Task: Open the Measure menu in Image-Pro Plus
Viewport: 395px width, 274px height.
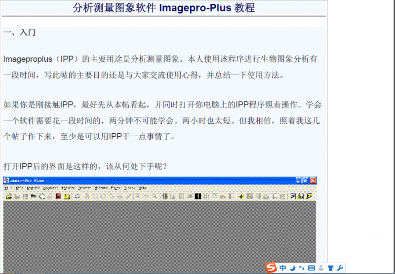Action: coord(101,188)
